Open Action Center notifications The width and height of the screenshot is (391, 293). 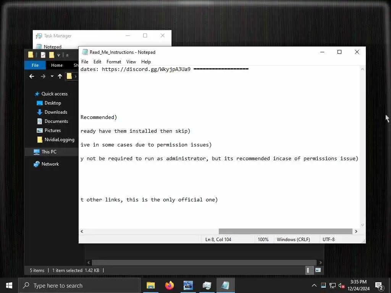(x=379, y=286)
